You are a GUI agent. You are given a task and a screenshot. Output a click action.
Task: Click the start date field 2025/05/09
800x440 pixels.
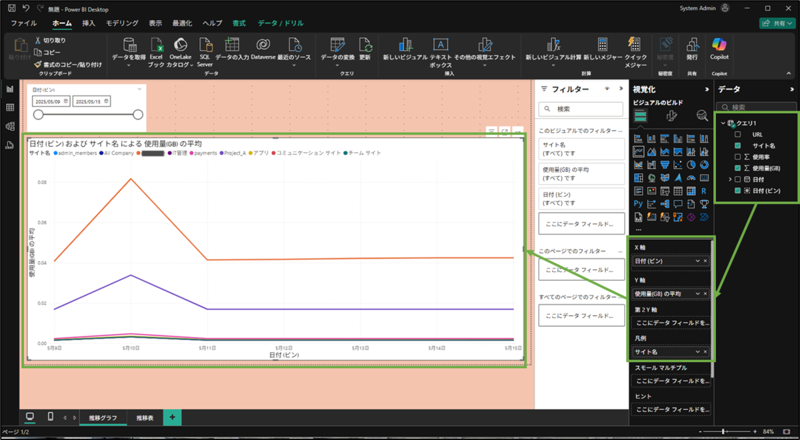[x=51, y=101]
